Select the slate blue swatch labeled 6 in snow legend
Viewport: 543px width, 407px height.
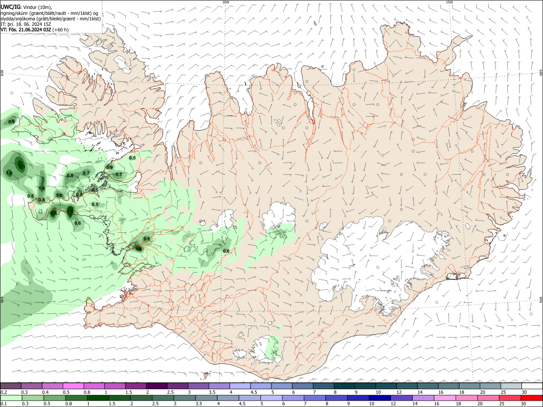click(x=302, y=386)
